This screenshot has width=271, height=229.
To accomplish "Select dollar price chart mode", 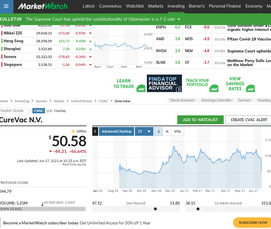I will (x=158, y=131).
